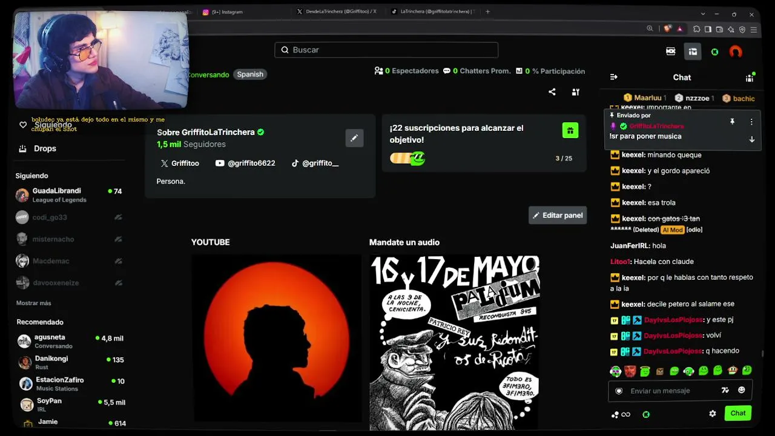Screen dimensions: 775x436
Task: Select the highlighted dashboard icon in header
Action: 693,52
